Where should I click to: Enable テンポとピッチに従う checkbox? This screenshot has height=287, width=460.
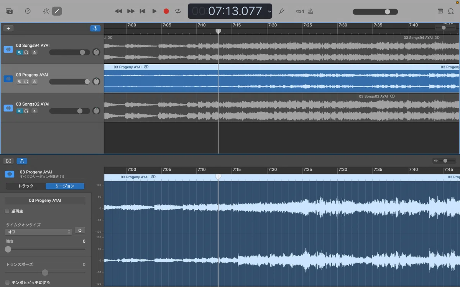coord(7,282)
